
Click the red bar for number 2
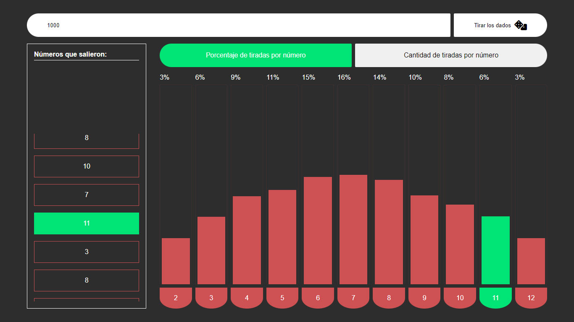click(176, 261)
